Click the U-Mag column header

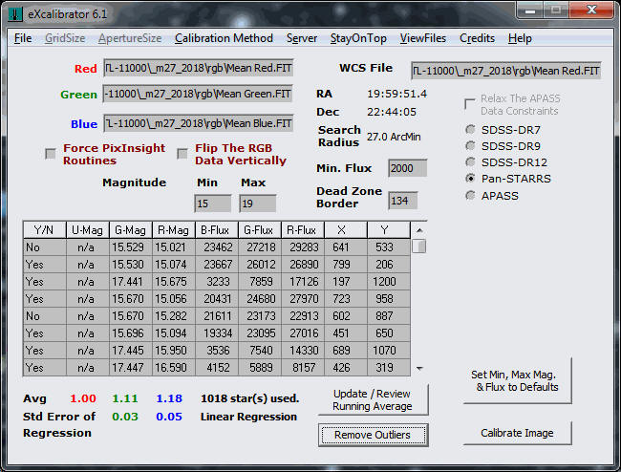point(87,230)
